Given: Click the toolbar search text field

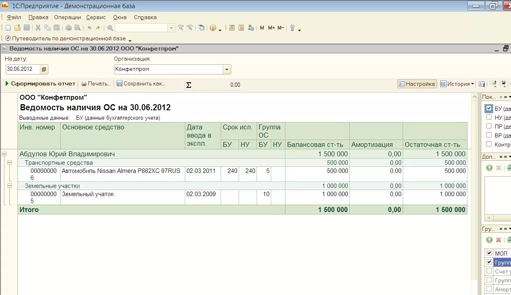Looking at the screenshot, I should pyautogui.click(x=141, y=28).
